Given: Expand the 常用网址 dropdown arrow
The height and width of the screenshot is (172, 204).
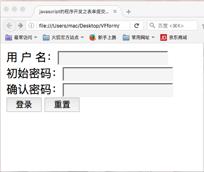Looking at the screenshot, I should click(x=153, y=37).
